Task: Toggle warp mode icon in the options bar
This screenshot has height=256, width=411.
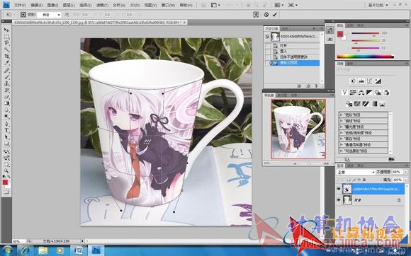Action: pyautogui.click(x=256, y=14)
